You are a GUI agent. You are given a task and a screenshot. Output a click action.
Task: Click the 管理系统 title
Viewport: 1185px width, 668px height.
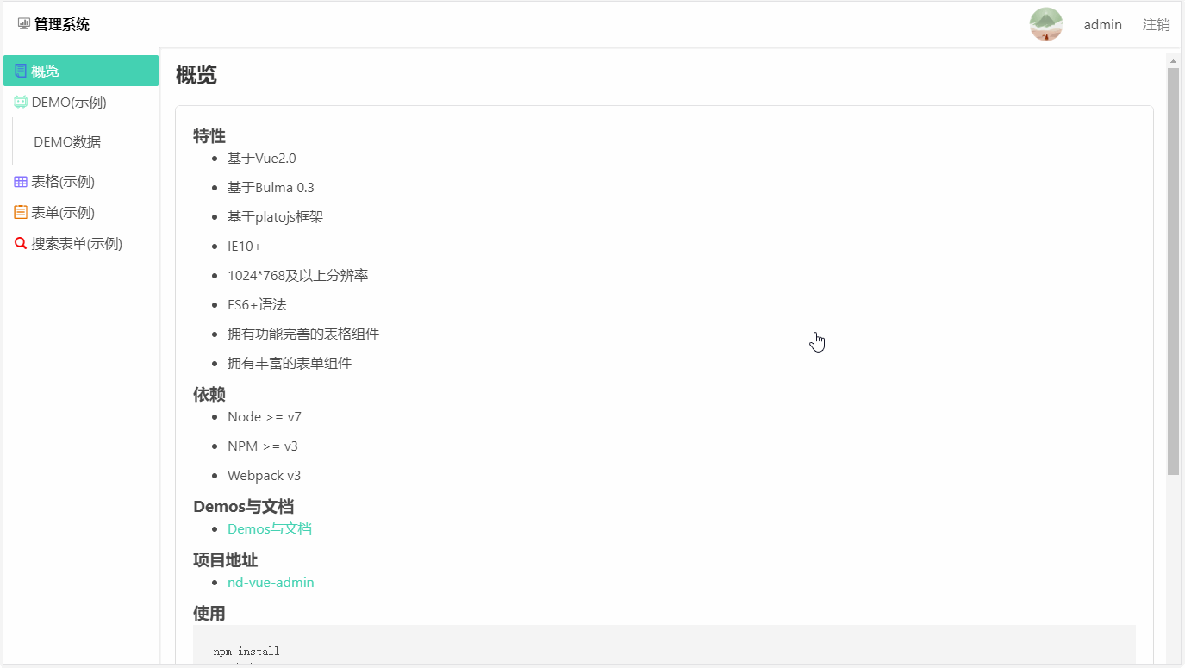click(62, 24)
